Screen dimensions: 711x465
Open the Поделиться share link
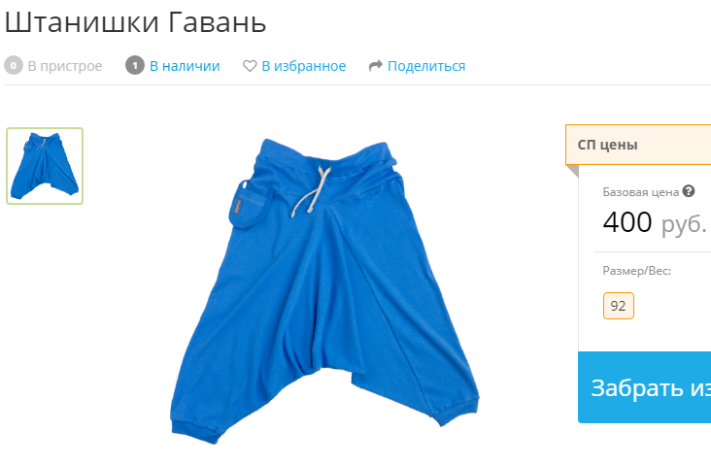pos(426,66)
